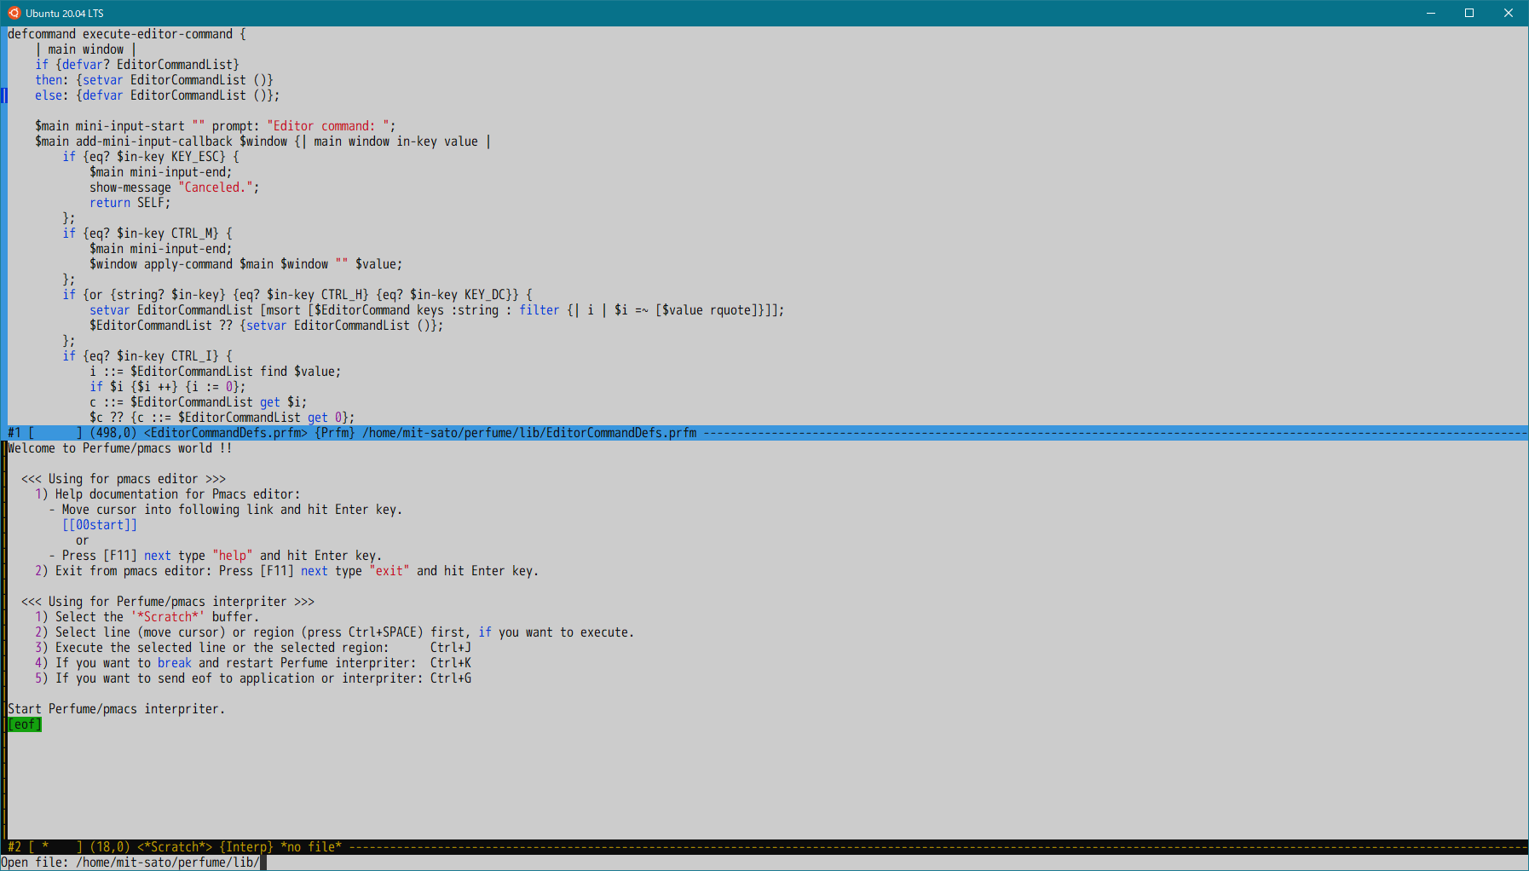
Task: Click '<<< Using for Perfume/pmacs interpreter >>>' heading
Action: tap(168, 602)
